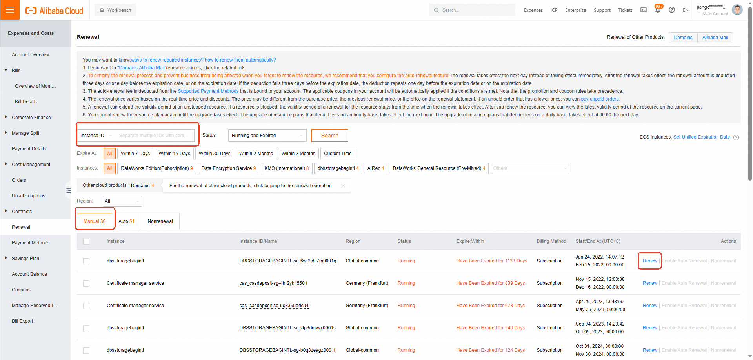Image resolution: width=753 pixels, height=360 pixels.
Task: Click Set Unified Expiration Date link
Action: [702, 137]
